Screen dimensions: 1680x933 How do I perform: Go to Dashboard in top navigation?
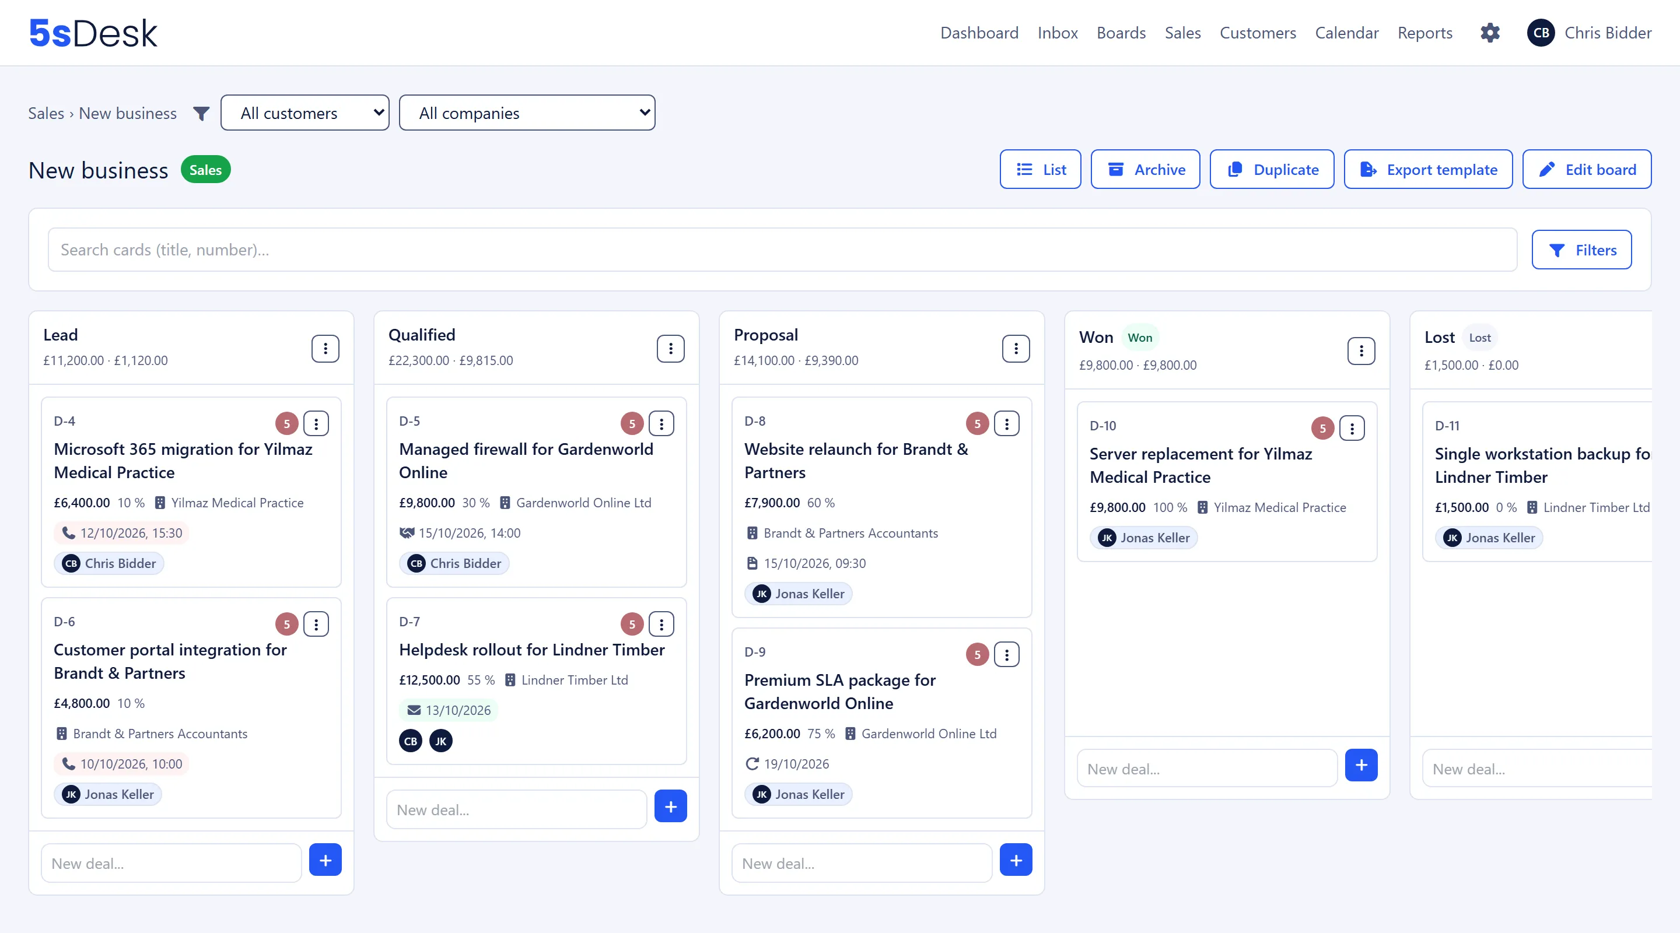[979, 33]
